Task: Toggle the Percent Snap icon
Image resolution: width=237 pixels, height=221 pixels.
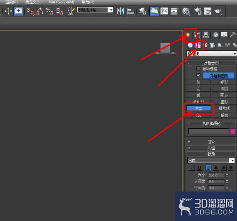Action: tap(50, 11)
